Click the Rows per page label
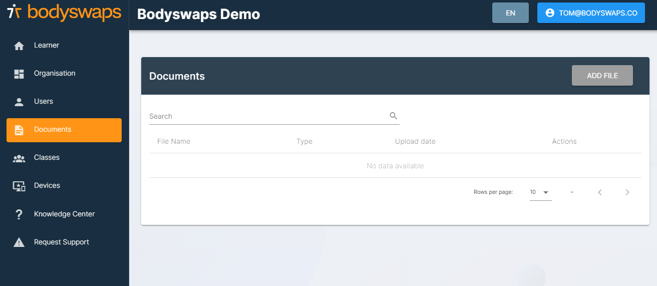657x286 pixels. (493, 192)
